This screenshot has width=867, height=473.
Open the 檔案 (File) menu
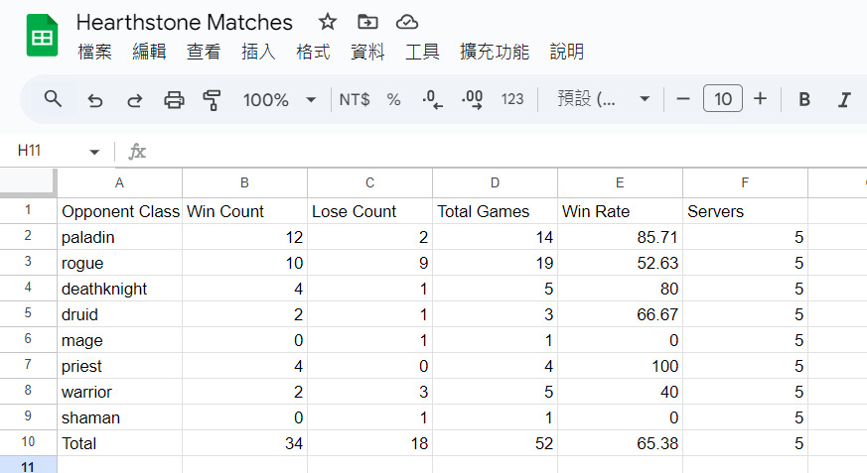point(94,52)
